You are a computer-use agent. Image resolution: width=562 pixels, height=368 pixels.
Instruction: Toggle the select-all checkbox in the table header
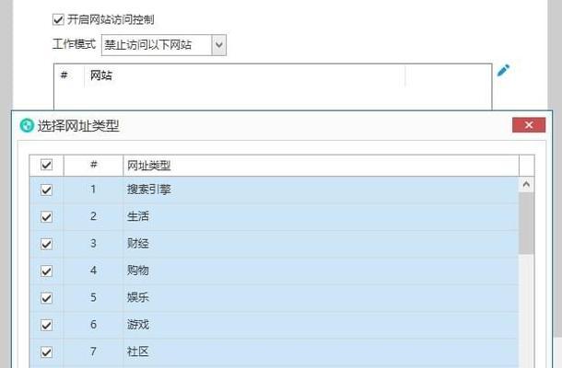46,165
